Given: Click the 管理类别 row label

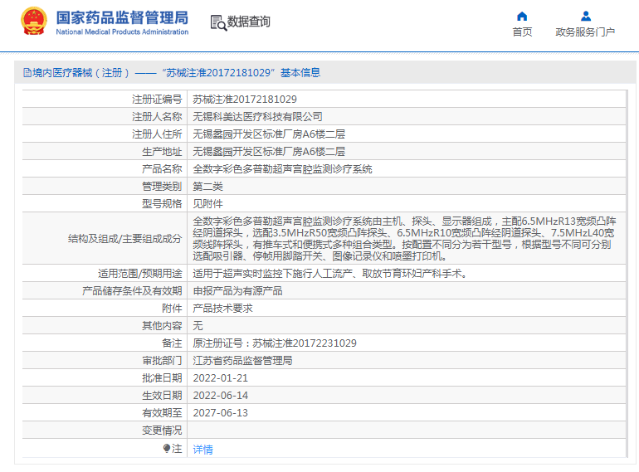Looking at the screenshot, I should (162, 187).
